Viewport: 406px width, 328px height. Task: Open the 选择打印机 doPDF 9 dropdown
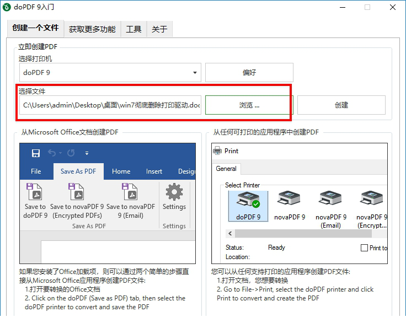(x=110, y=72)
